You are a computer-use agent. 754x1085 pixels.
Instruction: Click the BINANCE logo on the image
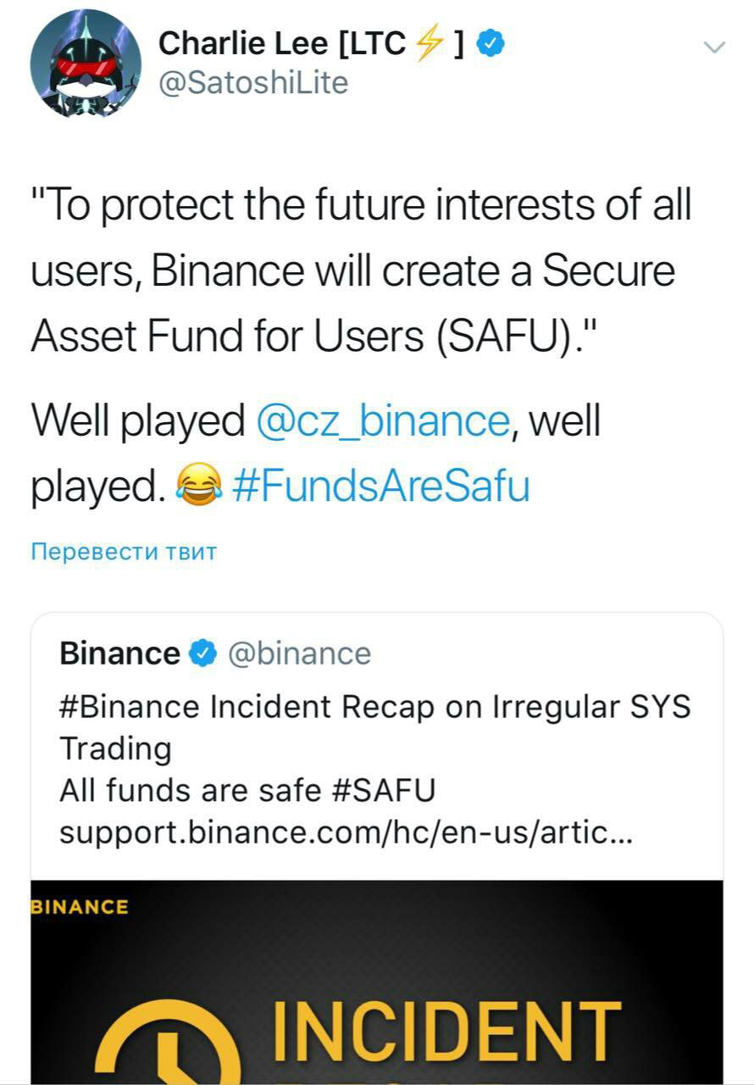(x=80, y=907)
